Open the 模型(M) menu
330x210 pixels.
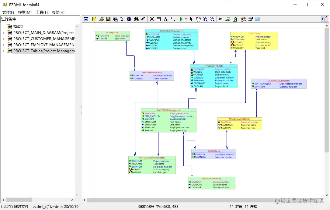(25, 12)
